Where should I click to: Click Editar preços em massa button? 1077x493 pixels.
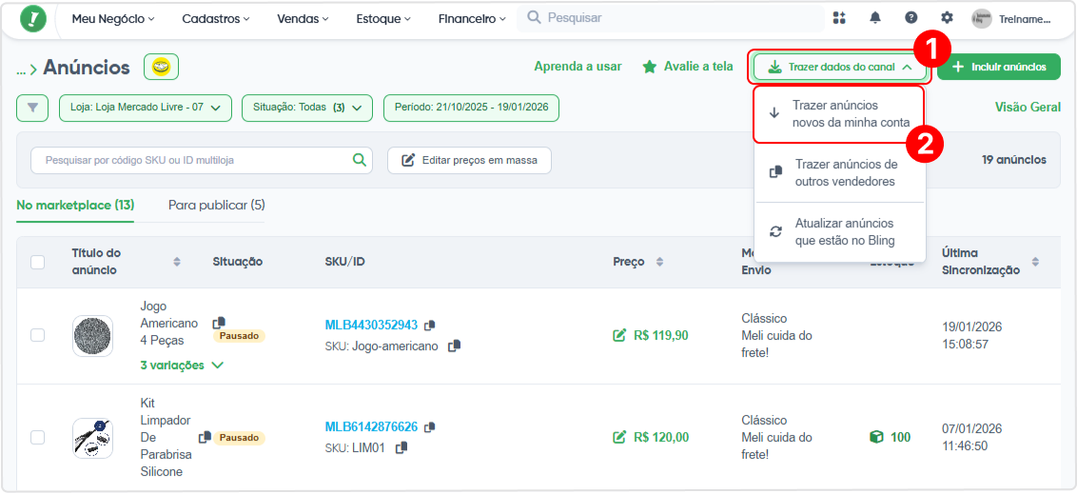(469, 160)
